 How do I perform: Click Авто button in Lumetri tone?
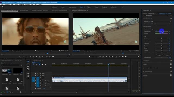coord(167,55)
